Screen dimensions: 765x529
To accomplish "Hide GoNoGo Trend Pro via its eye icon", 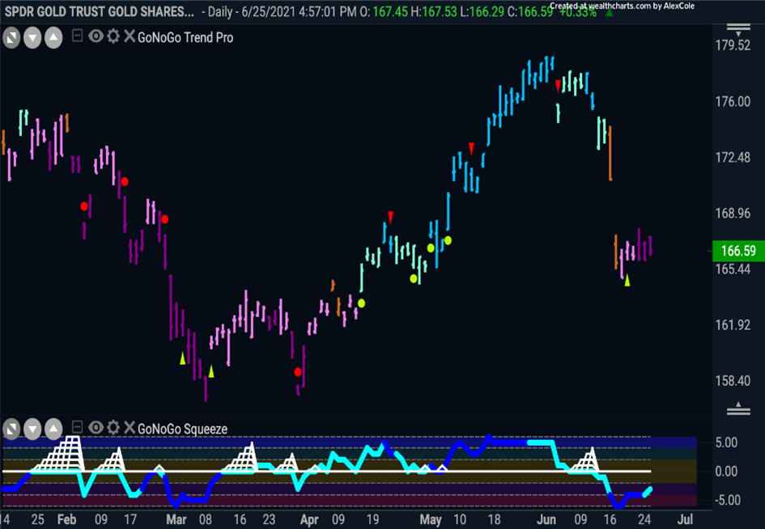I will [96, 36].
